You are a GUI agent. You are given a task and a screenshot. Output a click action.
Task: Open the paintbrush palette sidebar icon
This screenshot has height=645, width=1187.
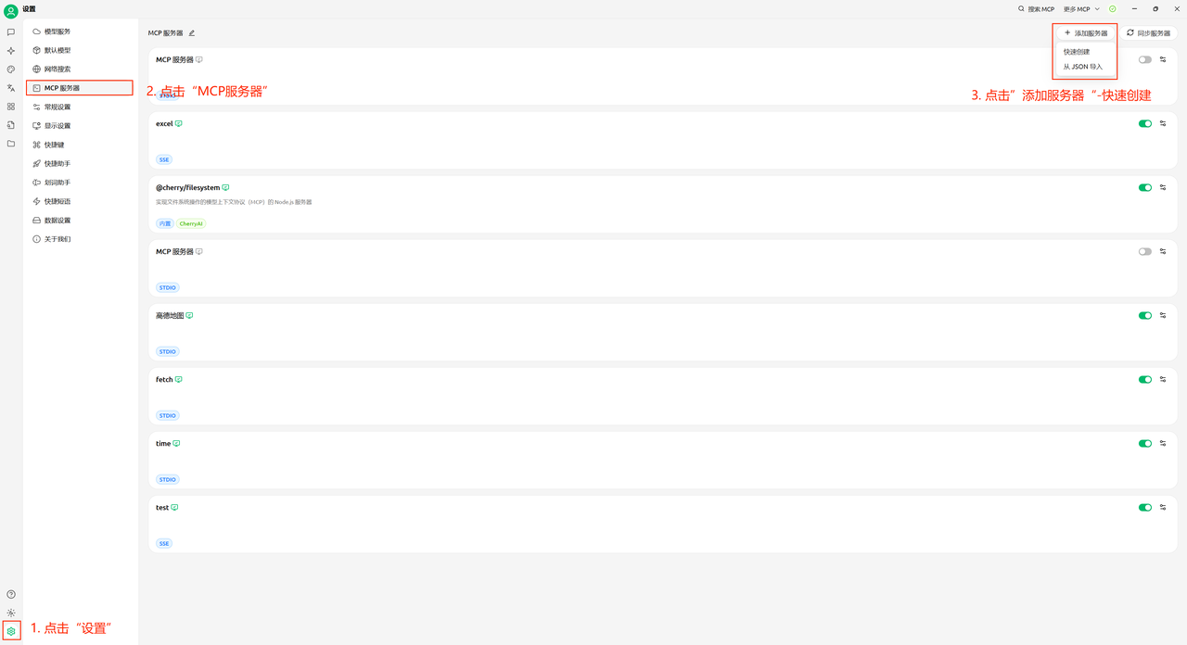[x=11, y=70]
